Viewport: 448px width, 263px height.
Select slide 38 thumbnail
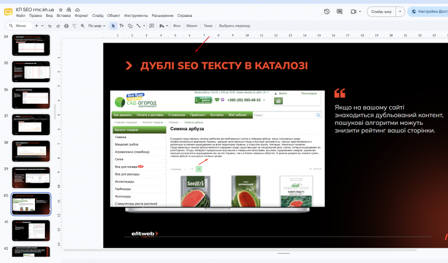tap(31, 152)
